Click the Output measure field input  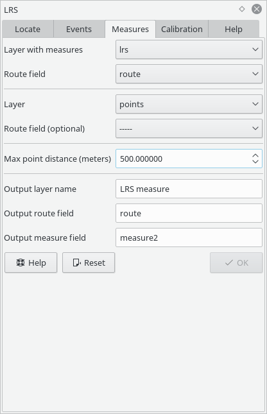tap(189, 237)
